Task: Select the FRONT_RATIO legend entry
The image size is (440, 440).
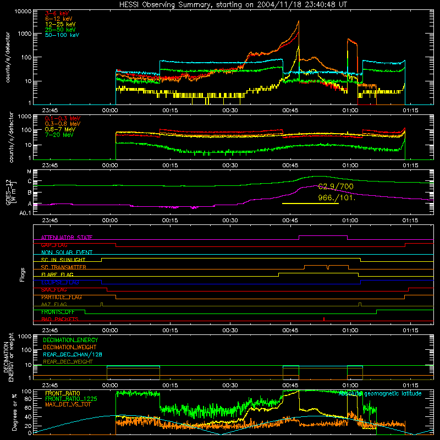Action: point(63,393)
